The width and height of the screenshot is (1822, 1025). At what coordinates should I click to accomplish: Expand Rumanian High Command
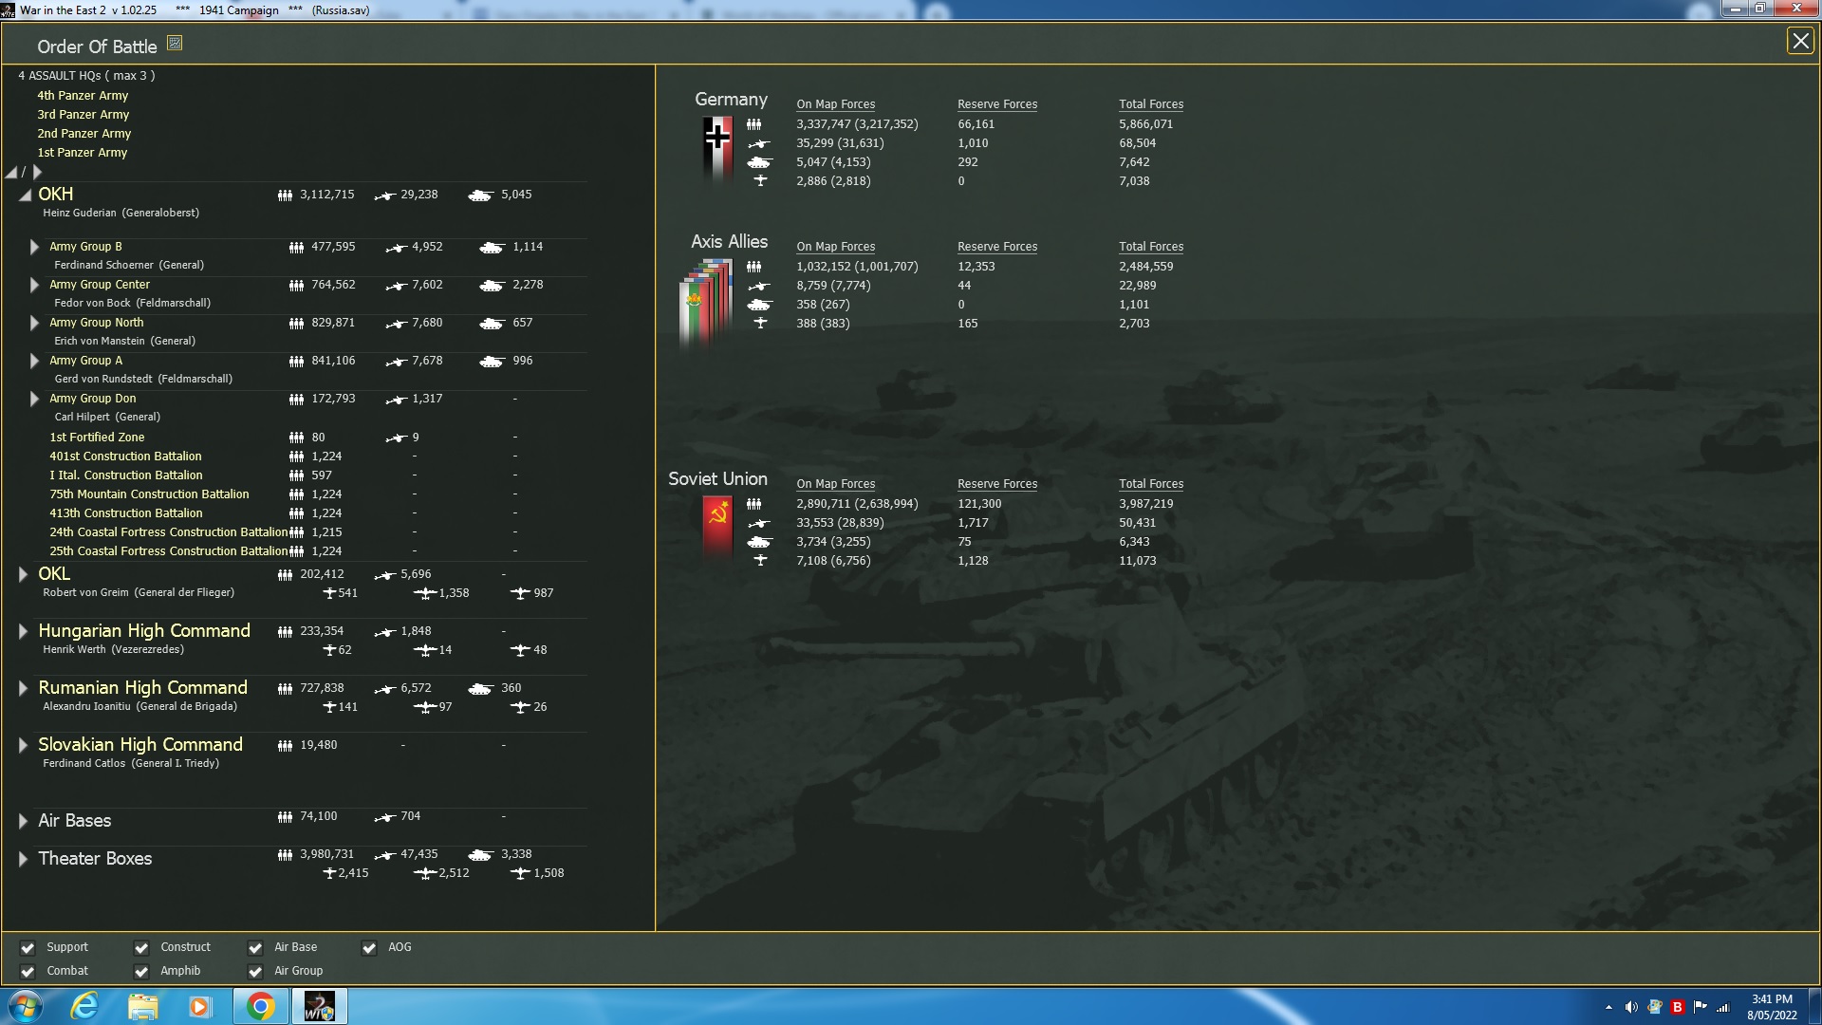point(23,688)
